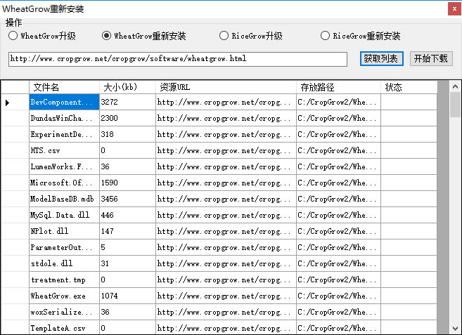Image resolution: width=462 pixels, height=335 pixels.
Task: Click the 资源URL column header
Action: tap(226, 87)
